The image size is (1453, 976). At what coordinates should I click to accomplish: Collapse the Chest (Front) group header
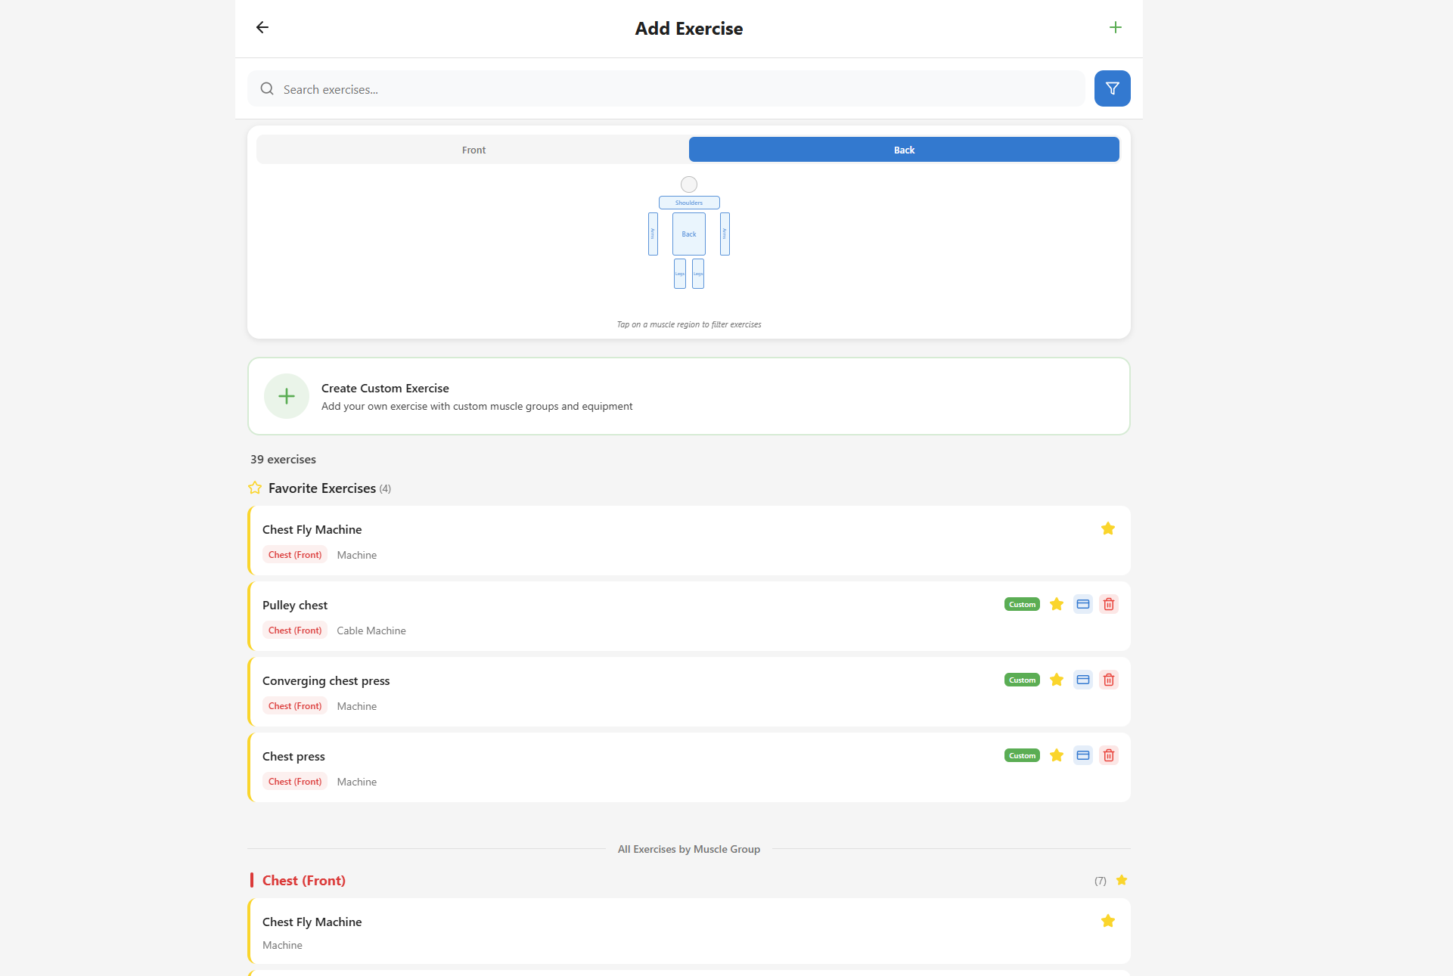(304, 881)
